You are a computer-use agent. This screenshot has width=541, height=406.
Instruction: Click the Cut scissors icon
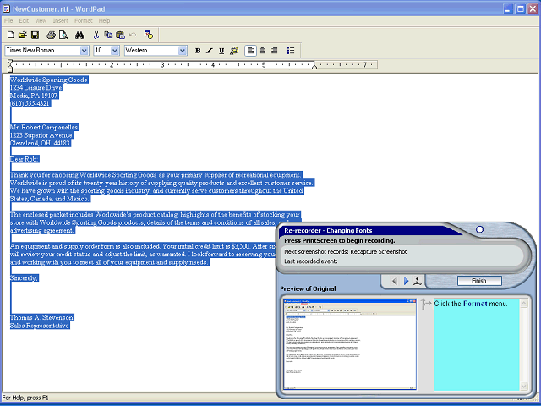pos(96,35)
